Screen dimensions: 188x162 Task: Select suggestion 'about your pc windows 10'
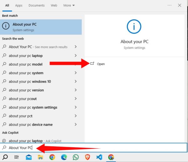[x=30, y=82]
